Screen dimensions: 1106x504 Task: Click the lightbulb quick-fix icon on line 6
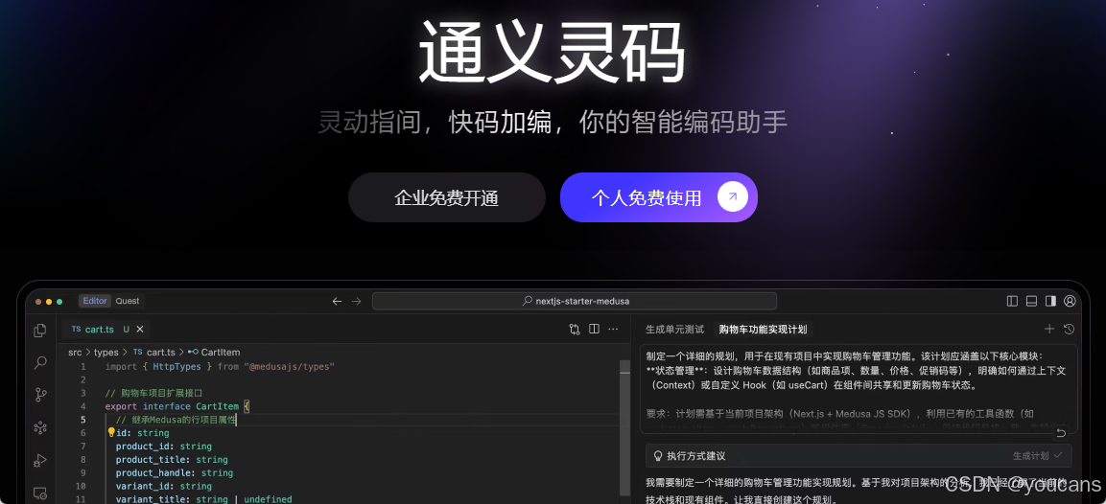point(110,433)
